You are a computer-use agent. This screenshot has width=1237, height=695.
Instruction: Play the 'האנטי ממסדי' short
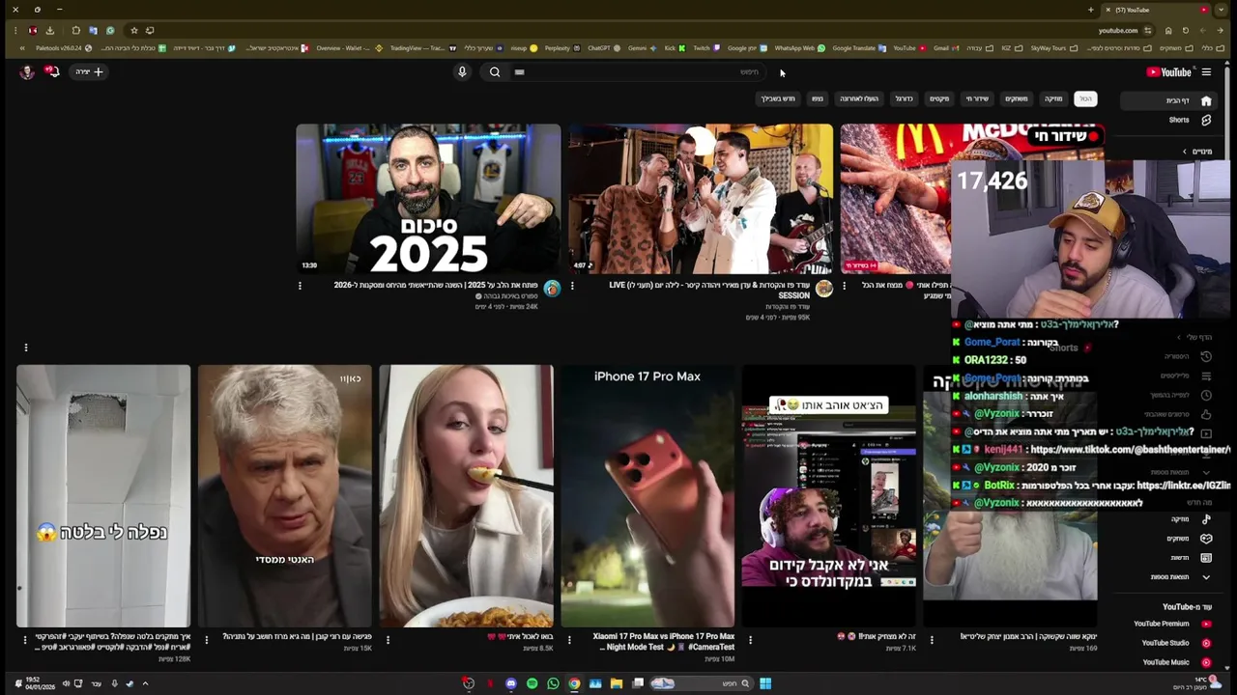[284, 496]
